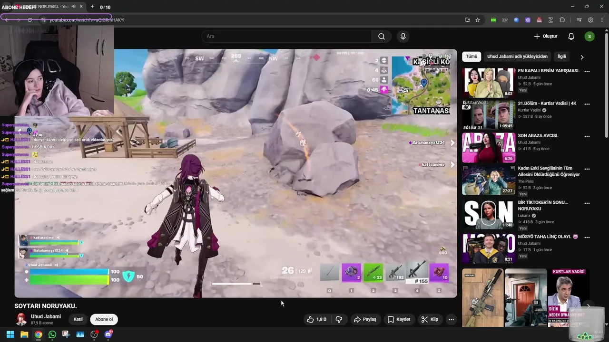Go back with browser back arrow

coord(7,20)
